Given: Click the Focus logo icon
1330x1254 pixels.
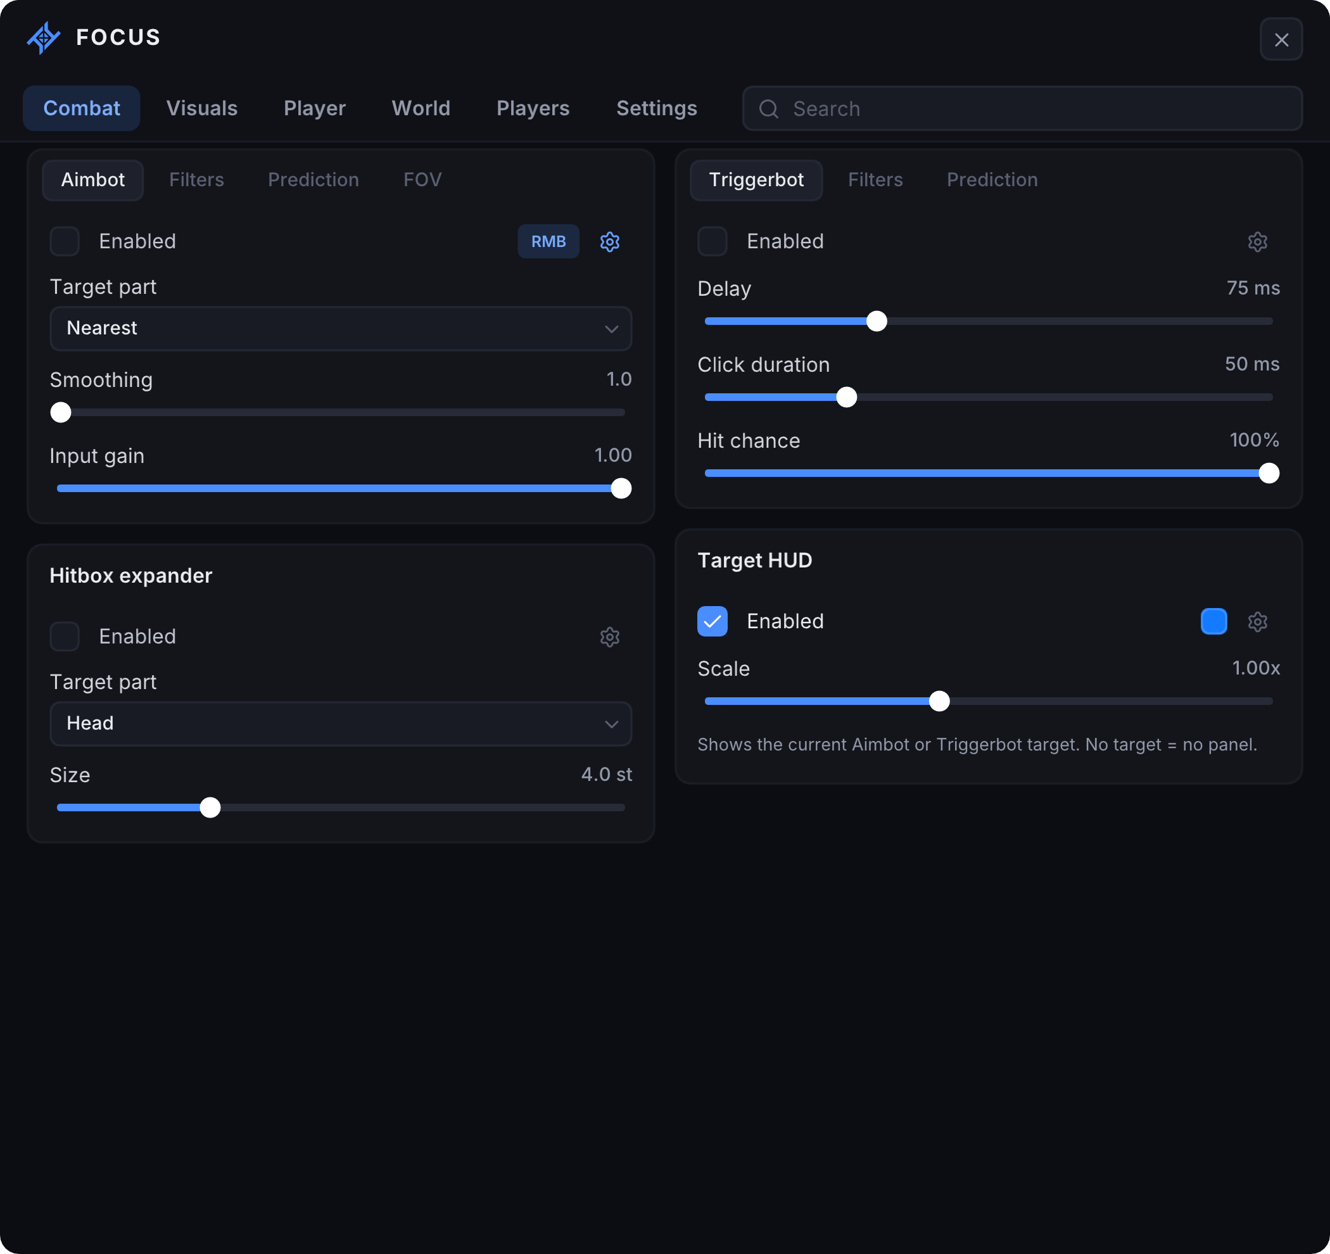Looking at the screenshot, I should 44,37.
